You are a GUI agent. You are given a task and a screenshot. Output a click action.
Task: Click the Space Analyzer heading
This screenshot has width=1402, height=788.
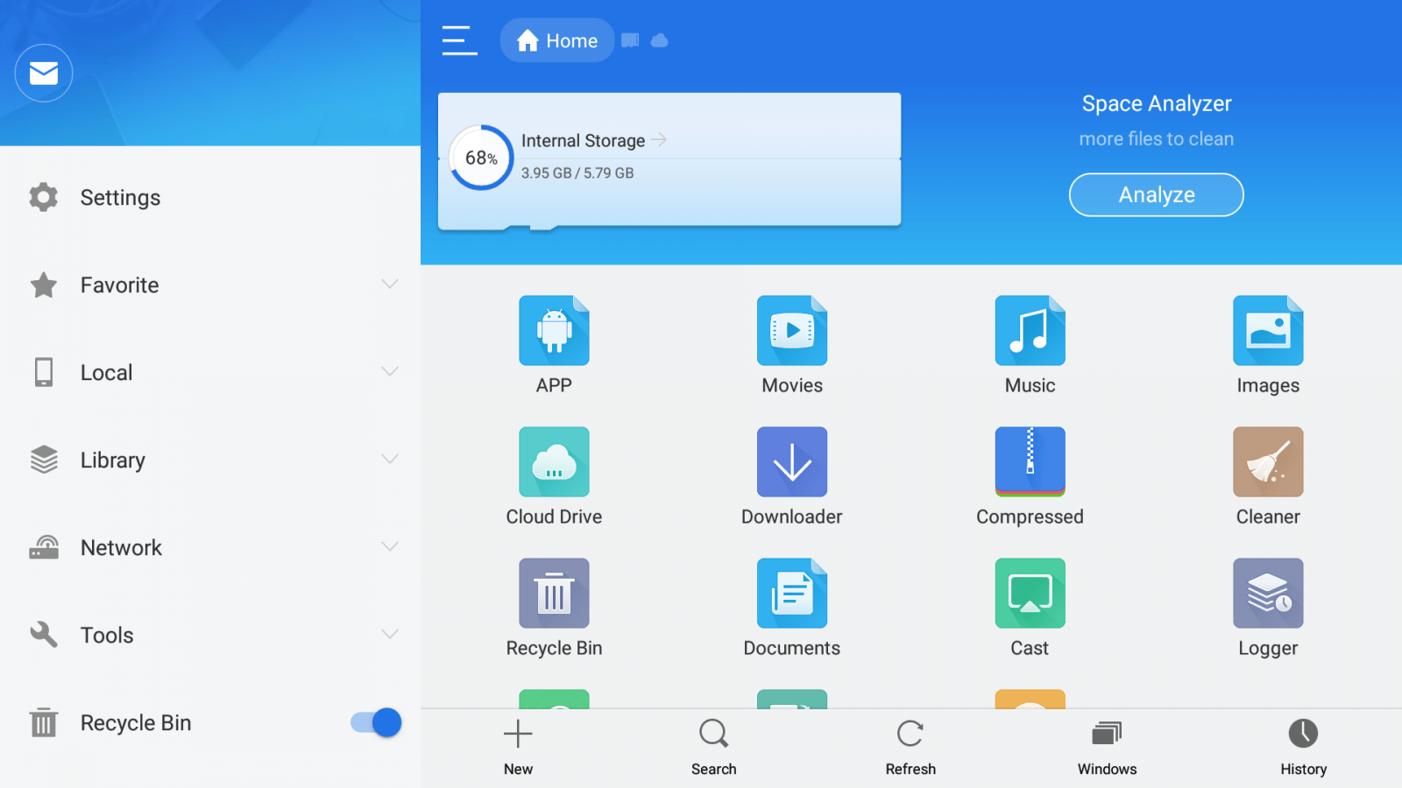click(x=1157, y=103)
